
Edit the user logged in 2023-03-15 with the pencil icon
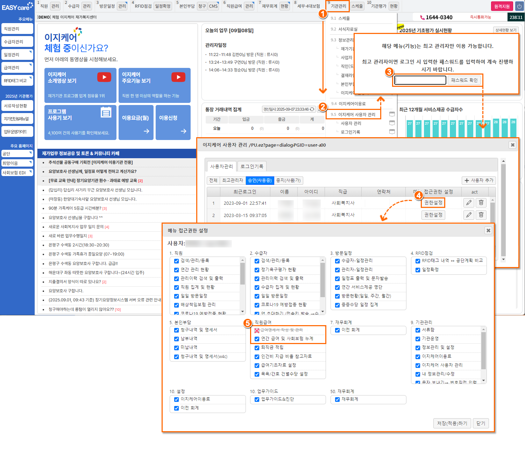click(x=469, y=215)
